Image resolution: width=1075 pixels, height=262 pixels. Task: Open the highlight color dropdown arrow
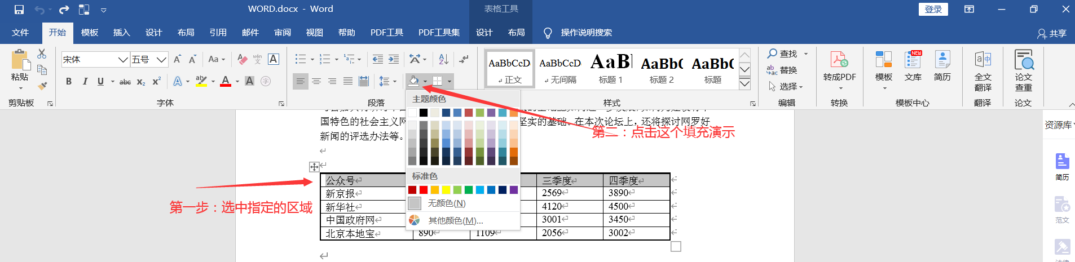click(213, 82)
